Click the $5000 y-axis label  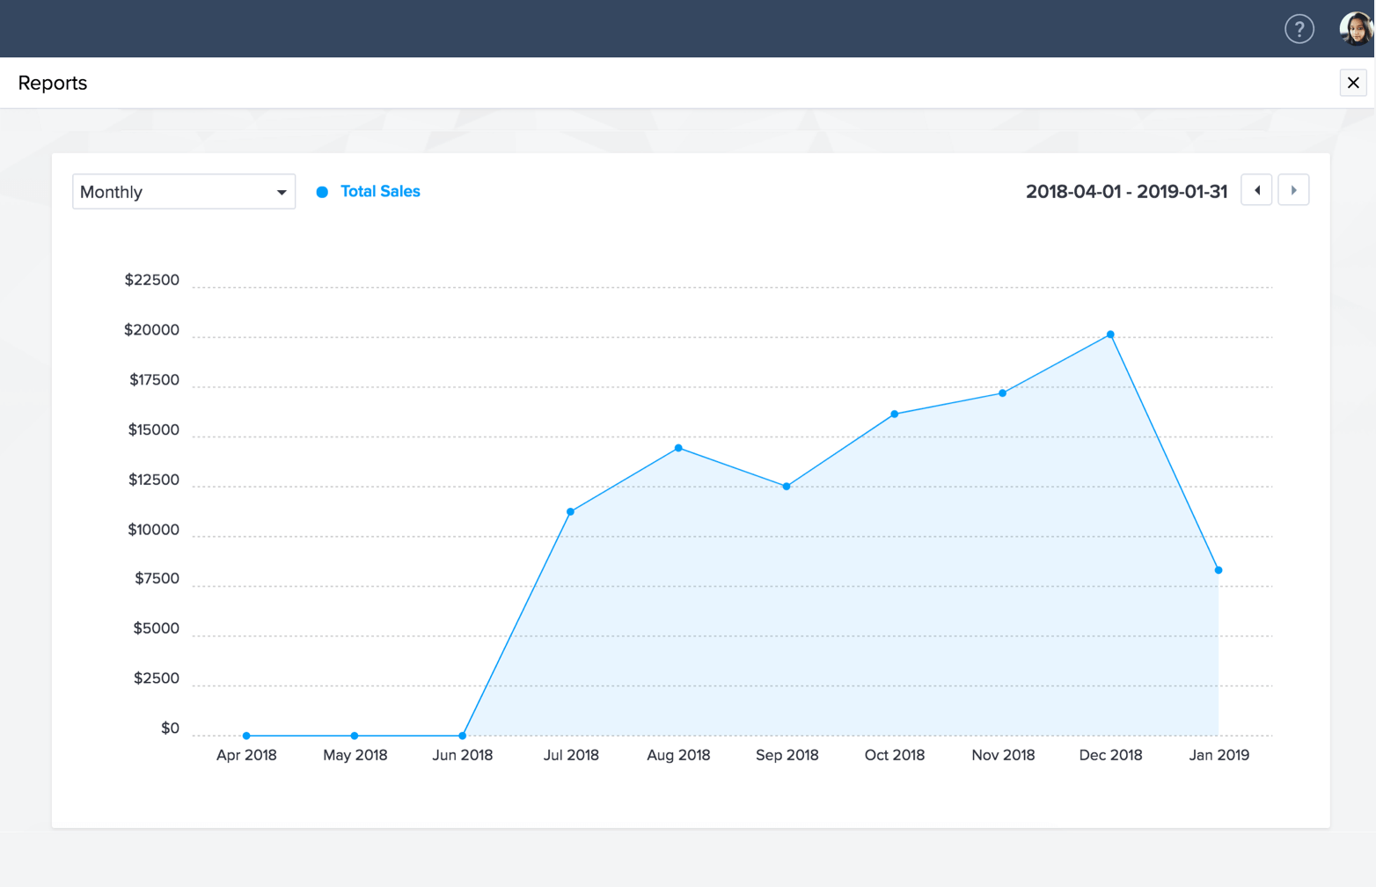tap(156, 628)
